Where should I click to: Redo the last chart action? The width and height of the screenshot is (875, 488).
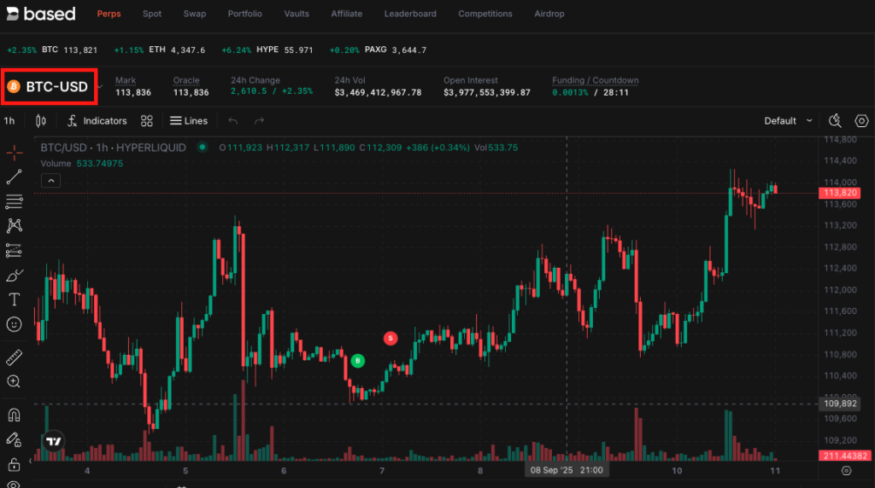[x=260, y=121]
